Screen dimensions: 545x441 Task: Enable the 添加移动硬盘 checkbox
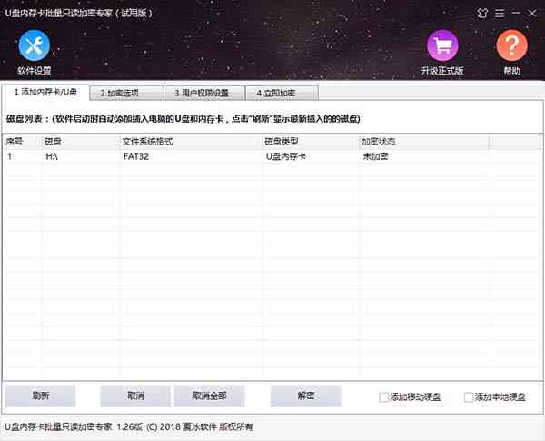point(383,396)
